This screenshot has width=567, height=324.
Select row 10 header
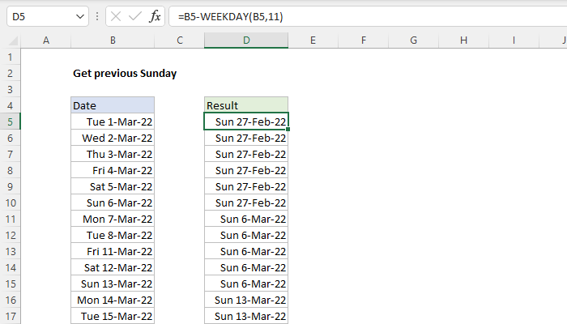pos(11,202)
